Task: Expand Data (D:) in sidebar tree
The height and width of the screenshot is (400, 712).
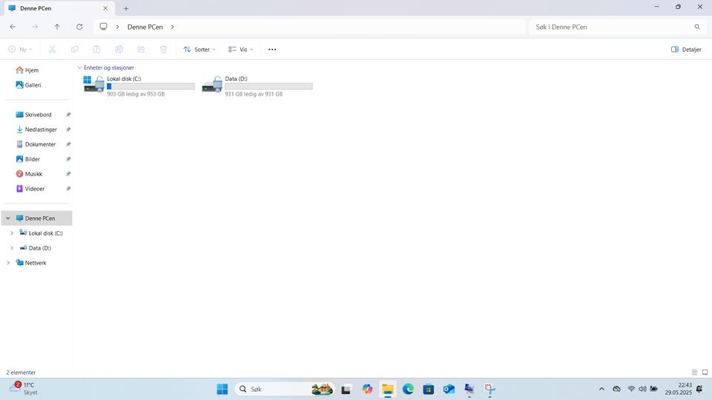Action: click(12, 248)
